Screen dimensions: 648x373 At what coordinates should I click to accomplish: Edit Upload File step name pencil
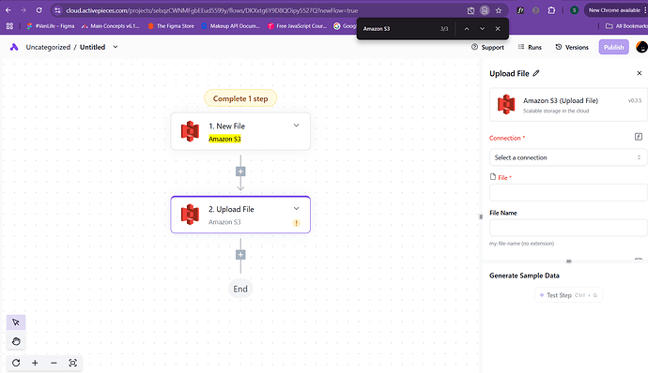pos(536,73)
